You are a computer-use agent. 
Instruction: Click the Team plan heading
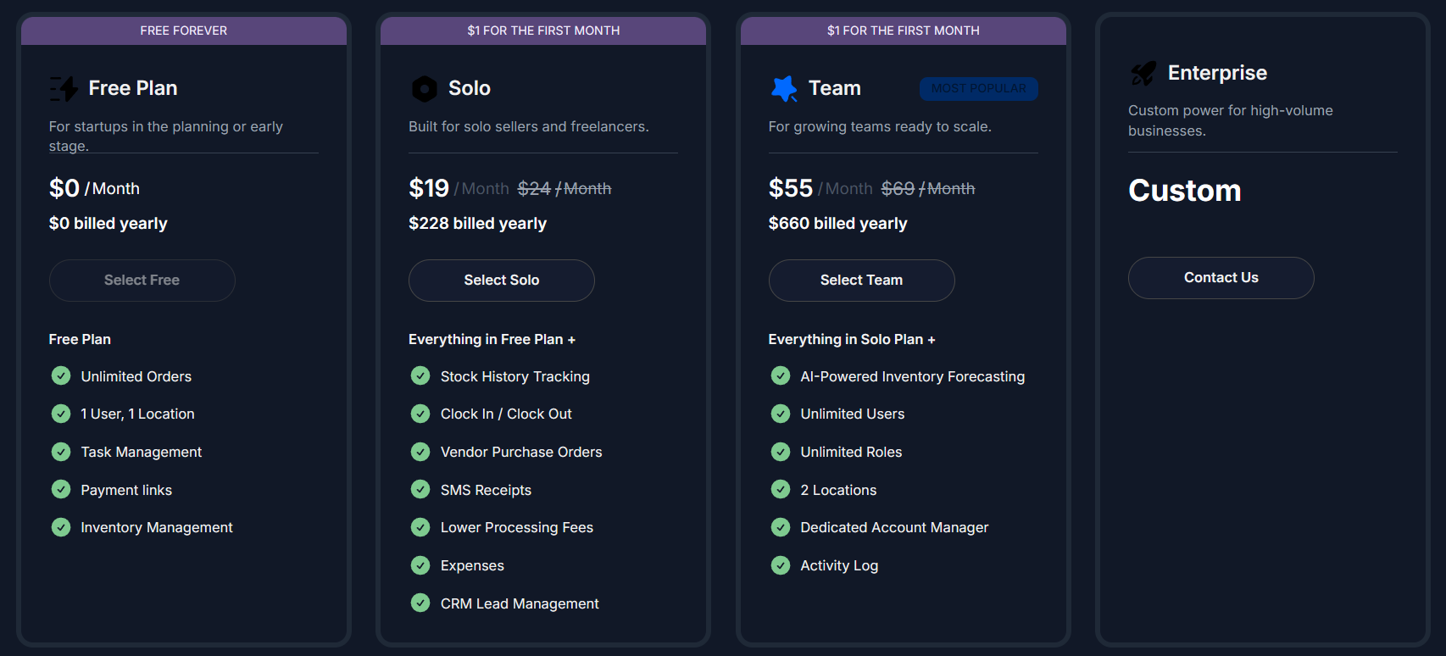pyautogui.click(x=835, y=88)
